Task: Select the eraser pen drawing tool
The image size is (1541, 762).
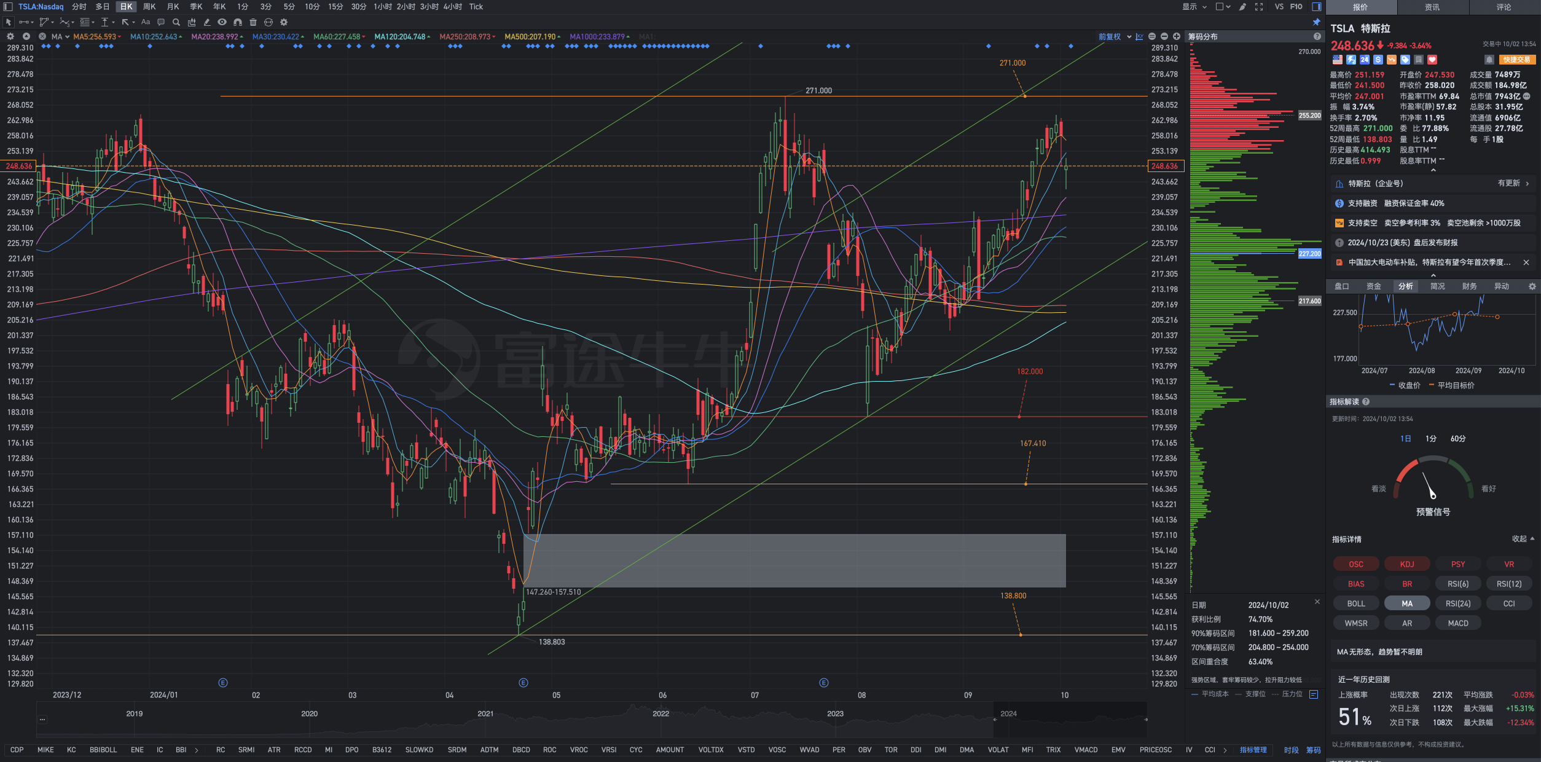Action: click(x=207, y=22)
